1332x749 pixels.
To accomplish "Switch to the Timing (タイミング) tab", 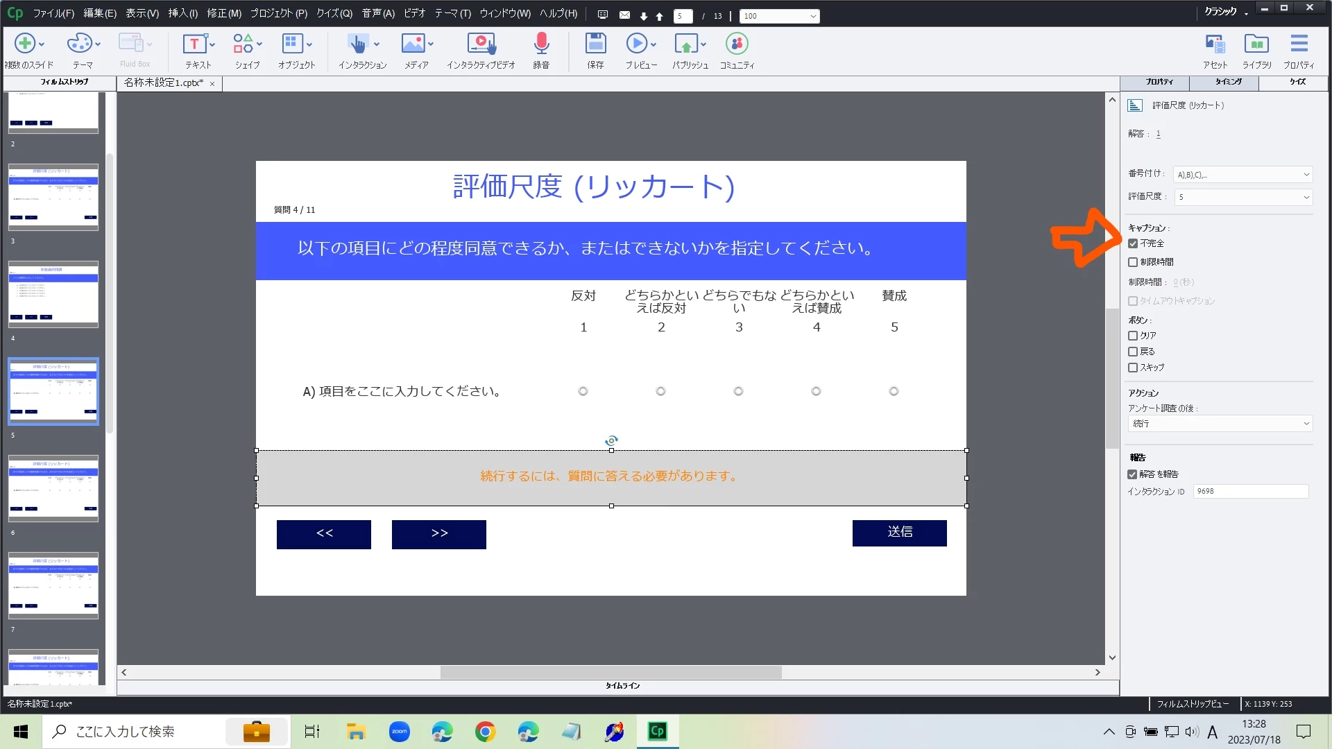I will (x=1228, y=82).
